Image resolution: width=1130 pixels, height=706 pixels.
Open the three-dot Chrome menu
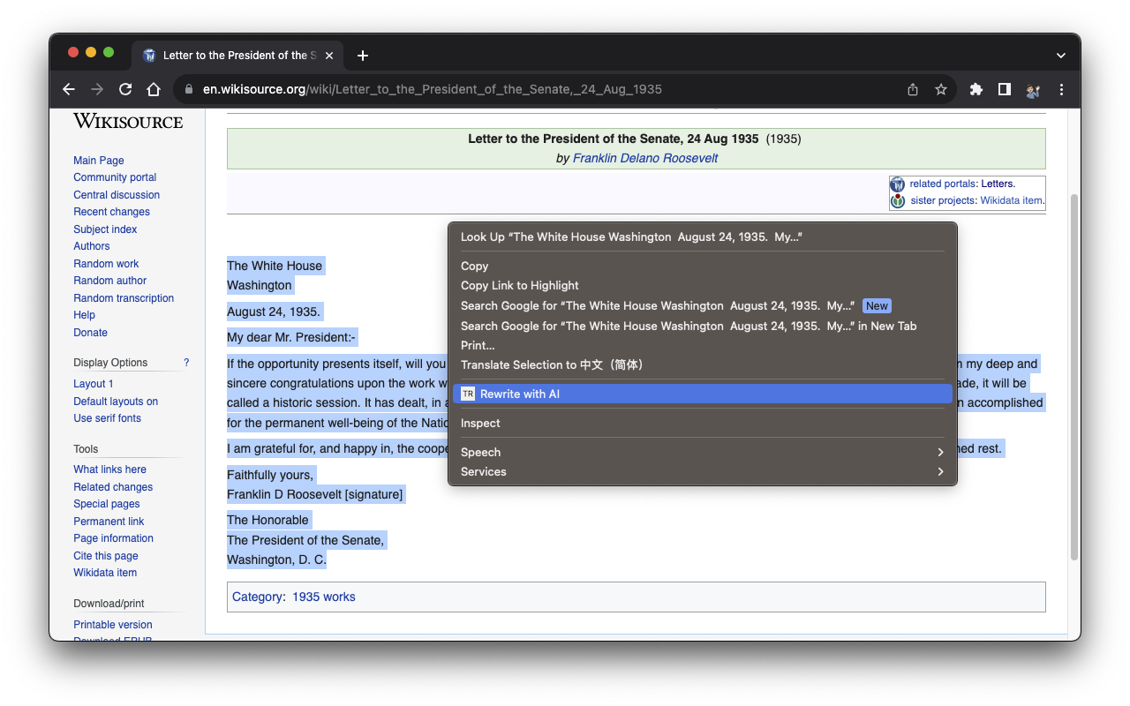point(1061,89)
